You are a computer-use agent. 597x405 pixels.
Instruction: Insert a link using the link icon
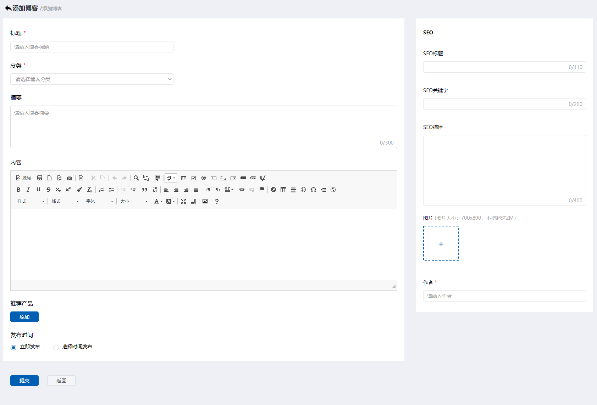click(x=242, y=190)
